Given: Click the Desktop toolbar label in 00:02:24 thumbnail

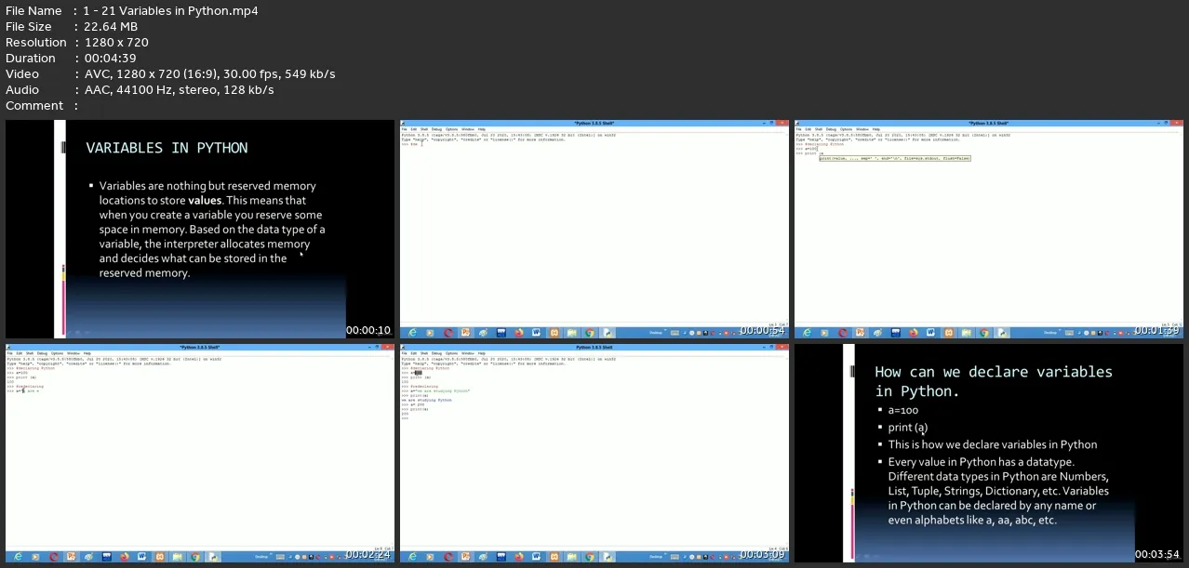Looking at the screenshot, I should click(261, 557).
